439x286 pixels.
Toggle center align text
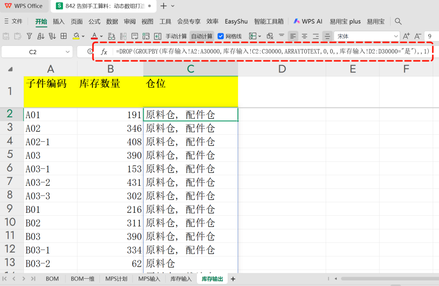point(304,36)
